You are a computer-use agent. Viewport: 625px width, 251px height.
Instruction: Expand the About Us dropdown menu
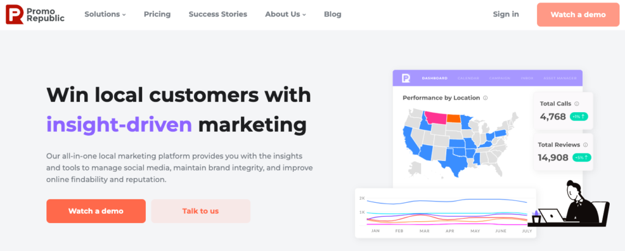tap(285, 14)
